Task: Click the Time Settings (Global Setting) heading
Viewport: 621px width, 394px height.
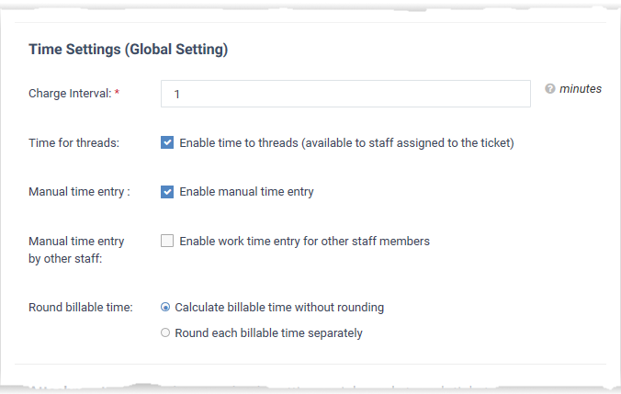Action: coord(128,50)
